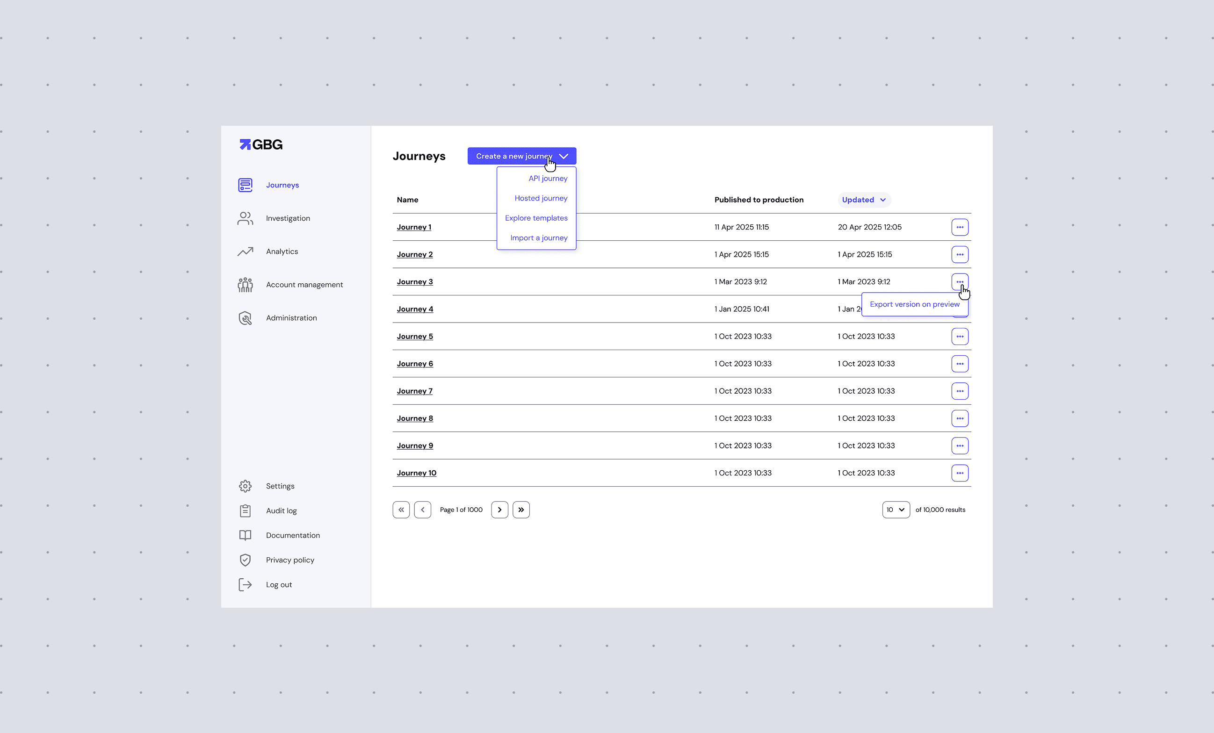The width and height of the screenshot is (1214, 733).
Task: Click the Documentation book icon
Action: (x=246, y=535)
